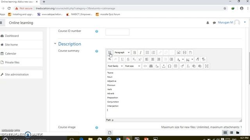
Task: Toggle superscript formatting
Action: coord(140,59)
